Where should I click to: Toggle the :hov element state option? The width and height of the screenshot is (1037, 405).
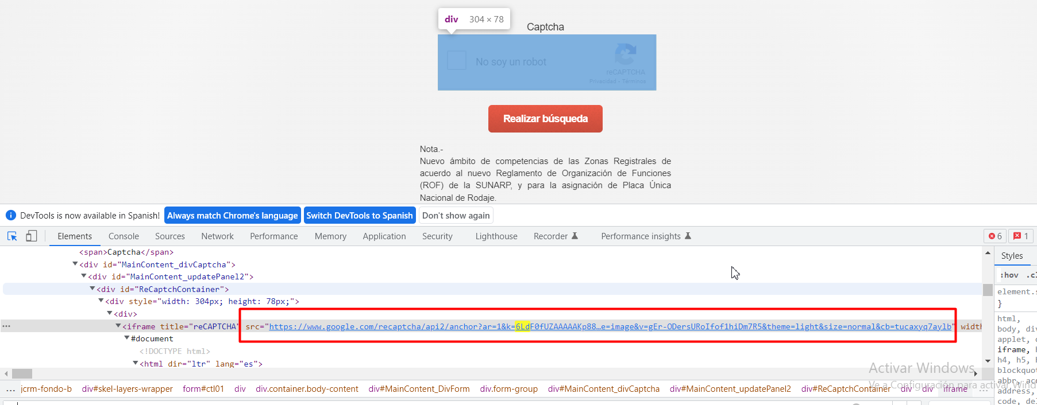click(x=1009, y=275)
